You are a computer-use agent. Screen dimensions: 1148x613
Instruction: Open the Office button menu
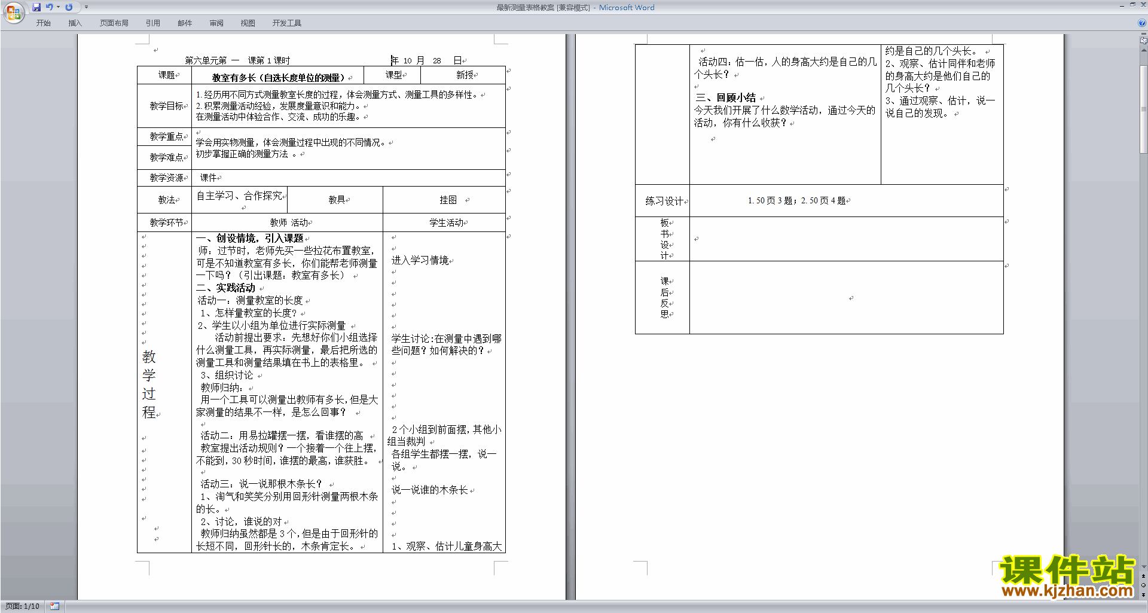point(13,13)
